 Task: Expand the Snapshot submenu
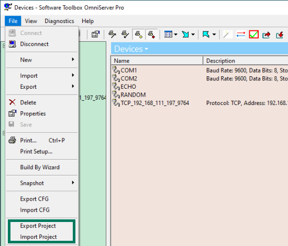pos(42,183)
